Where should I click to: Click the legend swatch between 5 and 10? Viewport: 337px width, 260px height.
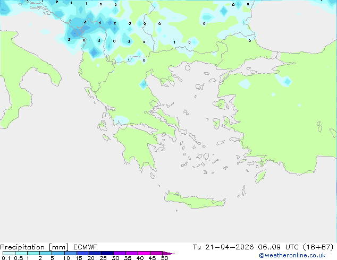coord(58,253)
